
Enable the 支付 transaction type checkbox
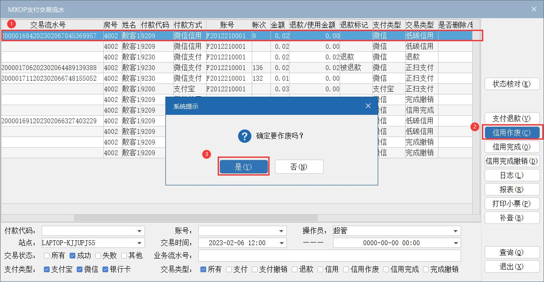point(229,269)
